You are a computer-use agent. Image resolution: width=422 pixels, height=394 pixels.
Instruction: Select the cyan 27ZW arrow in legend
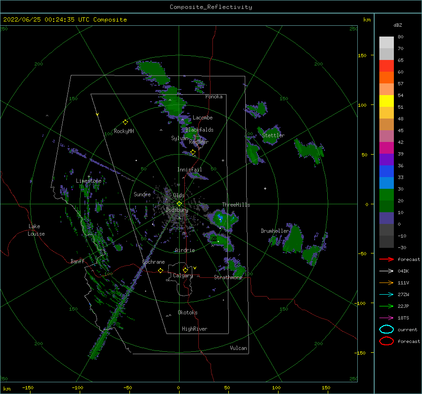pos(386,295)
